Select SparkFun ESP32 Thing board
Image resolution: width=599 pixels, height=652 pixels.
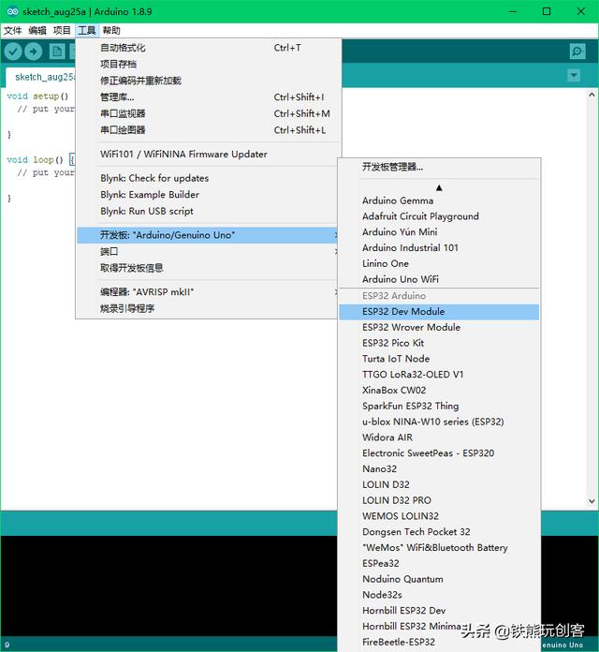coord(439,407)
